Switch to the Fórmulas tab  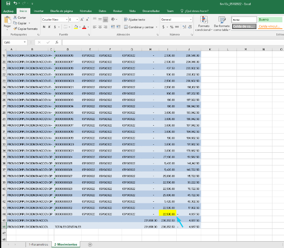[x=86, y=11]
